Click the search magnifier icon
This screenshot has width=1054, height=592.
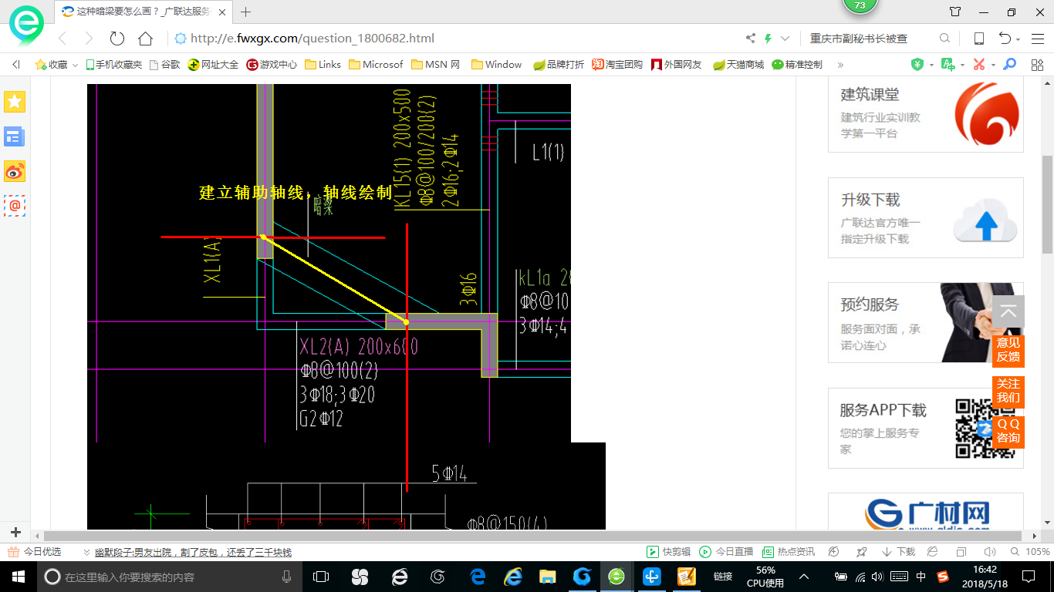click(944, 39)
